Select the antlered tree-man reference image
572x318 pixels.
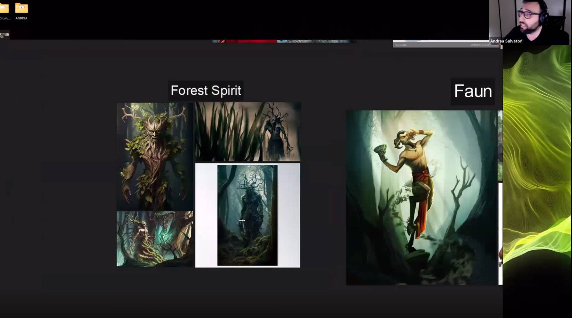coord(155,156)
